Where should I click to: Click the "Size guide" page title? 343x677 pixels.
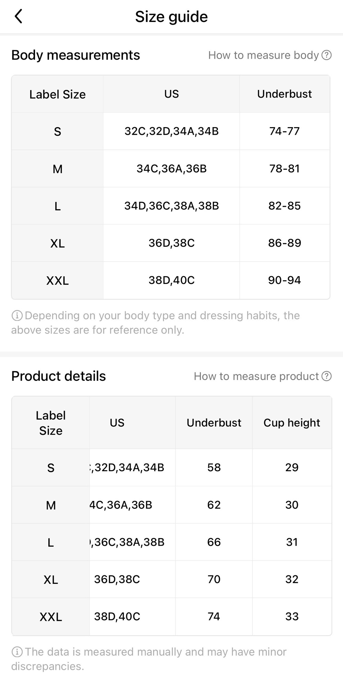[171, 16]
